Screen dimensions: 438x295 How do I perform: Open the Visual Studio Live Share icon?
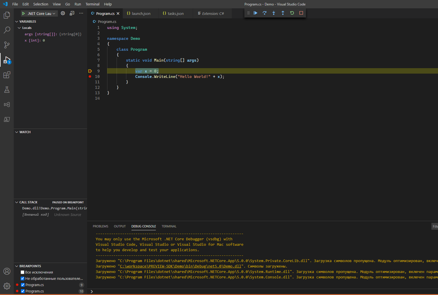click(x=7, y=105)
